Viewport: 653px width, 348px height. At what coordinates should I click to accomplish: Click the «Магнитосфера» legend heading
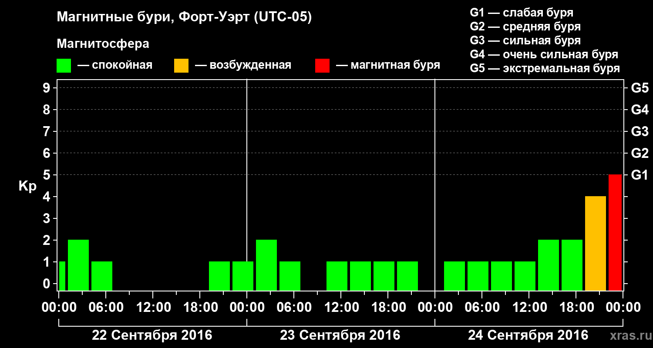(103, 44)
